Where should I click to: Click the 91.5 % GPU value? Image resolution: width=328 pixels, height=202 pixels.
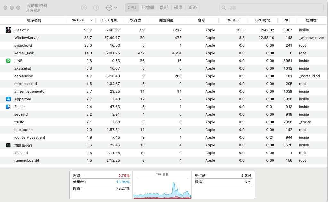point(240,30)
